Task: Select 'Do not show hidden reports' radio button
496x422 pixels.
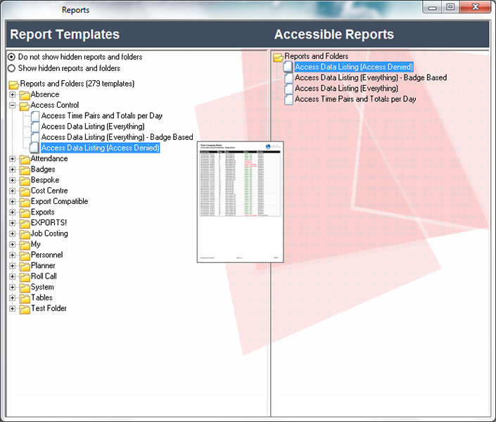Action: [11, 57]
